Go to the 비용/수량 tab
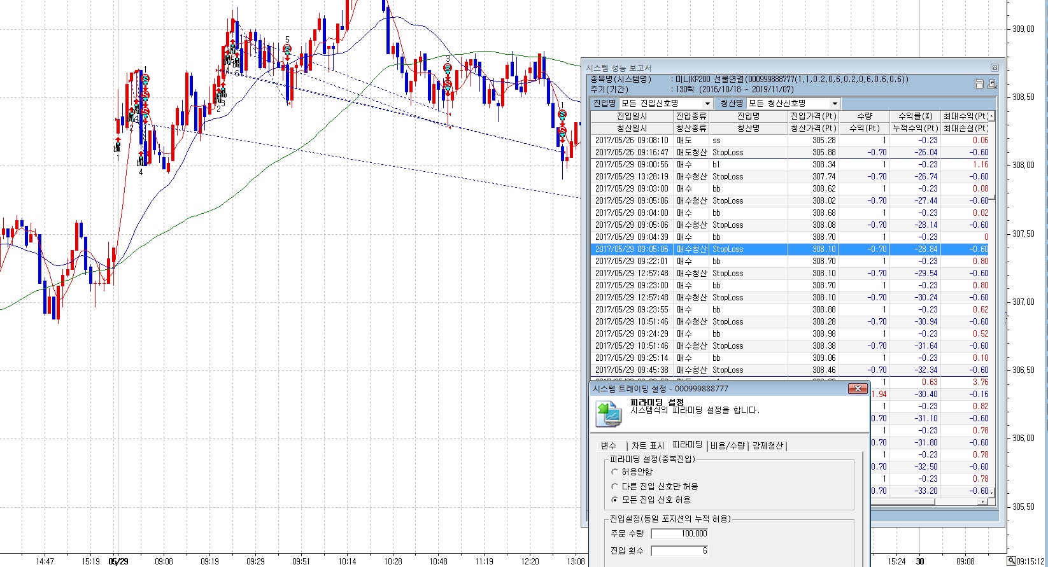The height and width of the screenshot is (567, 1048). pos(727,445)
